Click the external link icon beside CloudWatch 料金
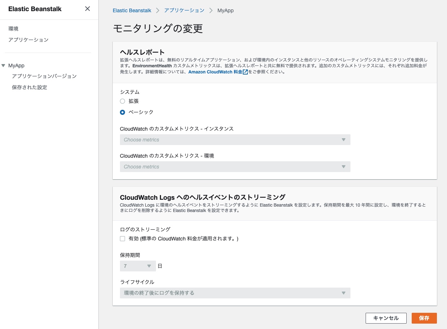The height and width of the screenshot is (329, 447). click(x=245, y=72)
